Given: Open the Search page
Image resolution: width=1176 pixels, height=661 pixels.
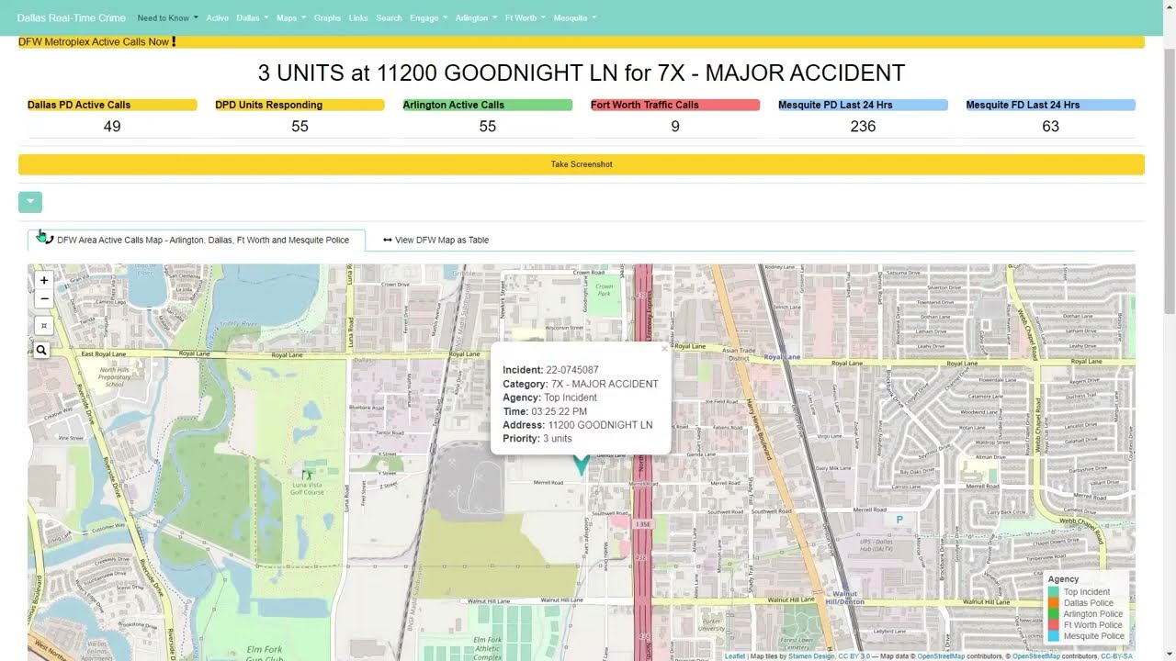Looking at the screenshot, I should pyautogui.click(x=389, y=17).
